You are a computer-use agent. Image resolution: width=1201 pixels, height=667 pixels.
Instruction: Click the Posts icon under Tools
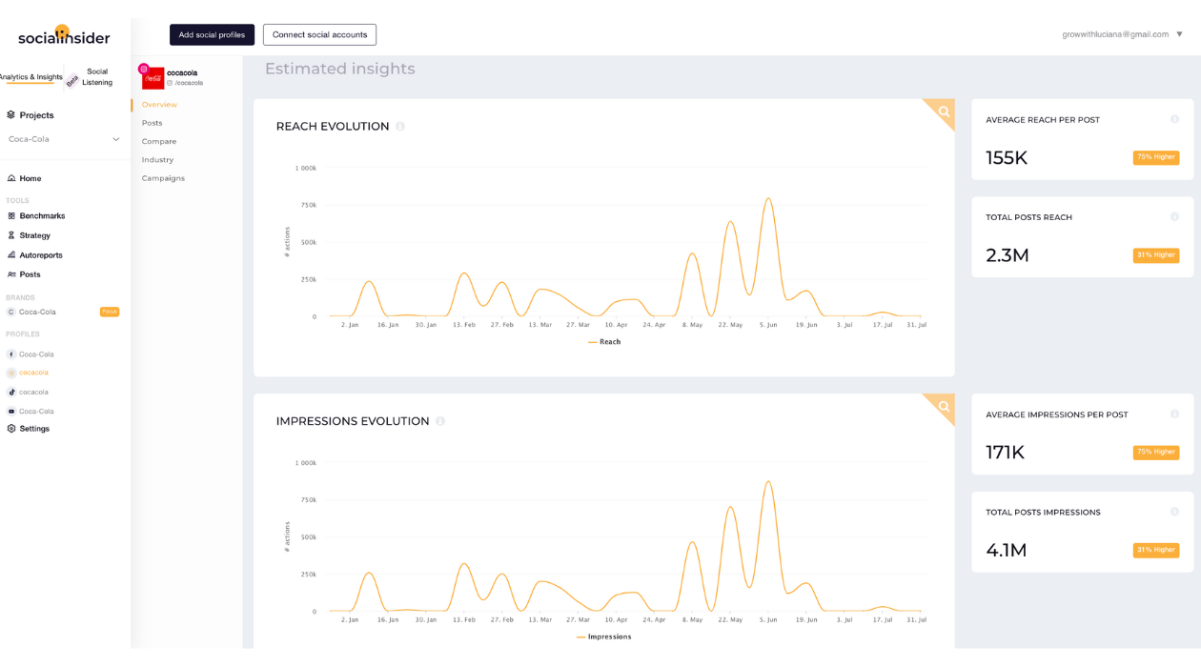click(x=11, y=274)
